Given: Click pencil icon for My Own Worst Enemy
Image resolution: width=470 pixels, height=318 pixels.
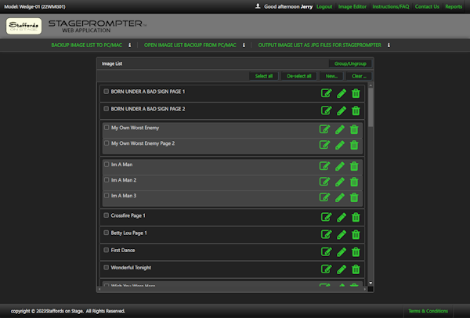Looking at the screenshot, I should (340, 129).
